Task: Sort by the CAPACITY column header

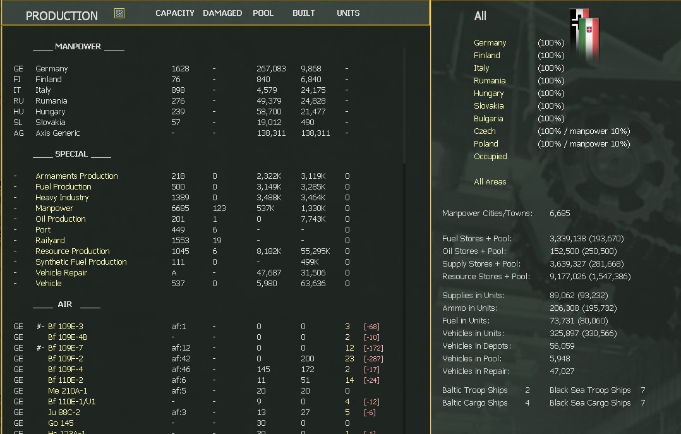Action: (x=175, y=13)
